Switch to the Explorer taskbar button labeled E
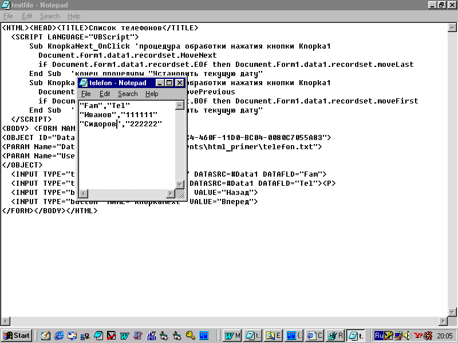 274,336
